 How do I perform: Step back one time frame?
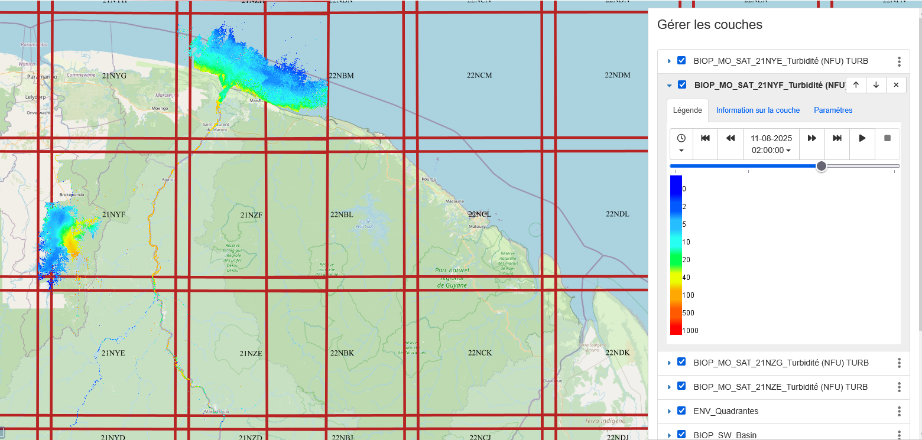click(x=731, y=138)
